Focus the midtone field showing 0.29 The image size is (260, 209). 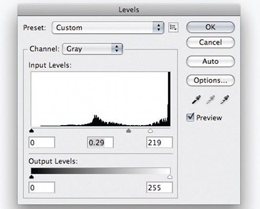101,142
